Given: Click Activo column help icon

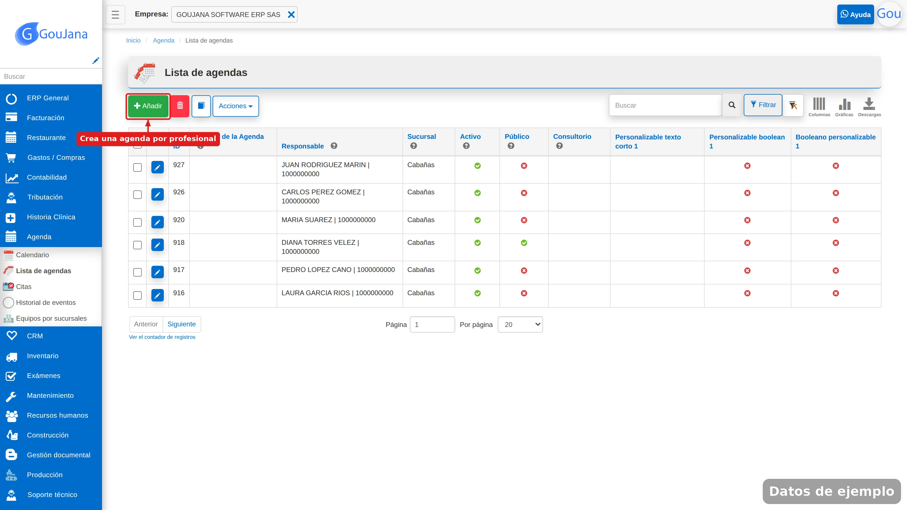Looking at the screenshot, I should [466, 146].
